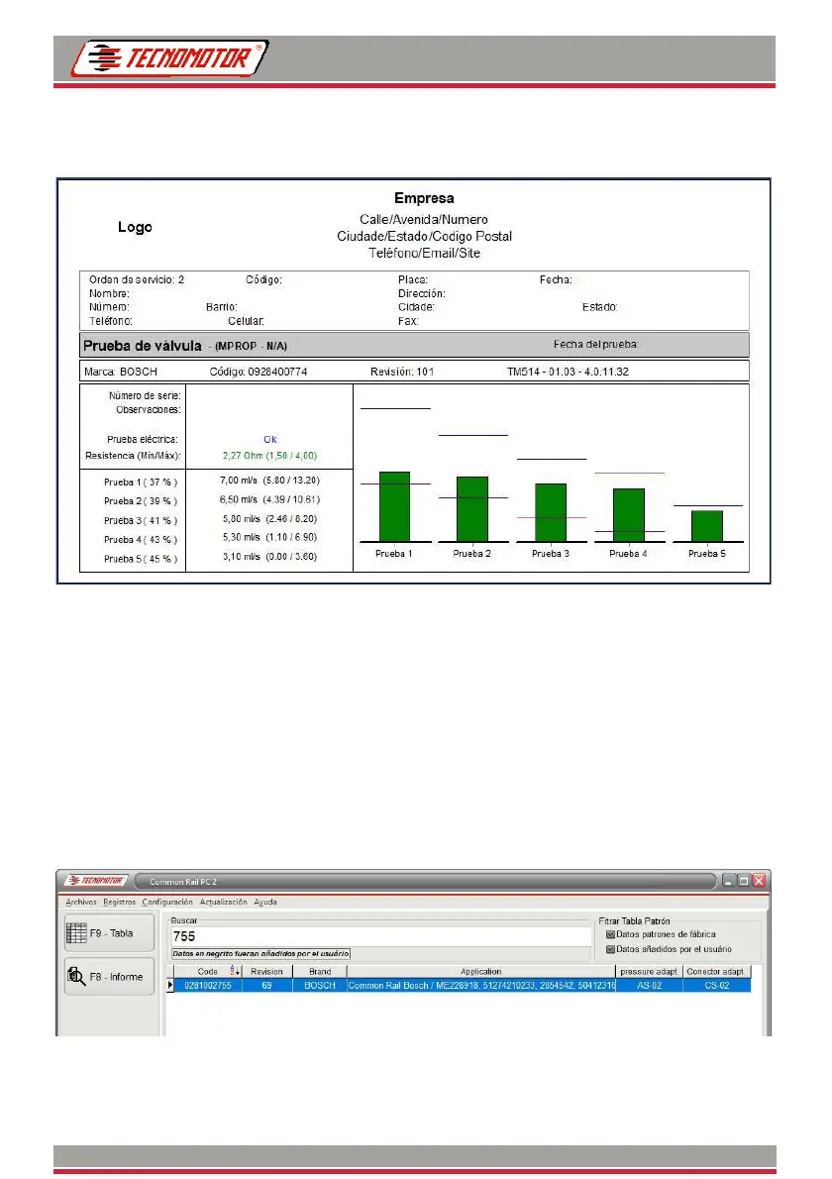Toggle Datos añadidos por el usuario checkbox
This screenshot has height=1179, width=832.
(610, 950)
